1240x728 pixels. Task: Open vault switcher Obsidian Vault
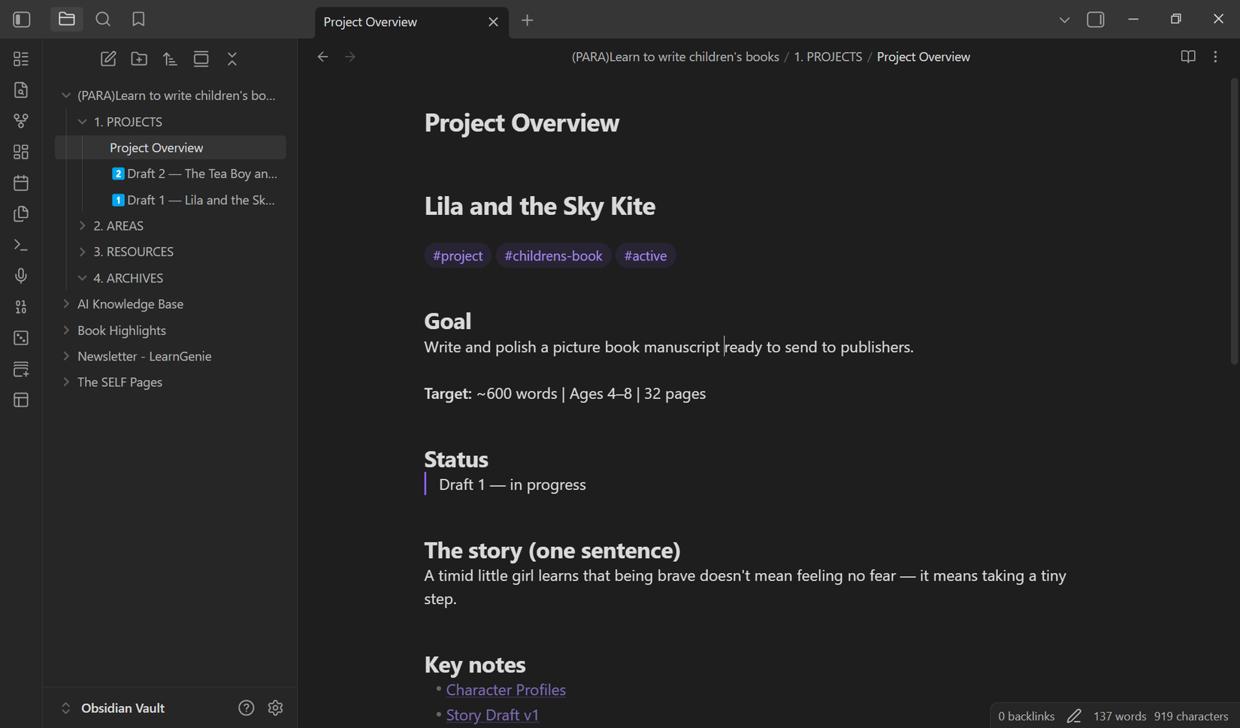(113, 708)
